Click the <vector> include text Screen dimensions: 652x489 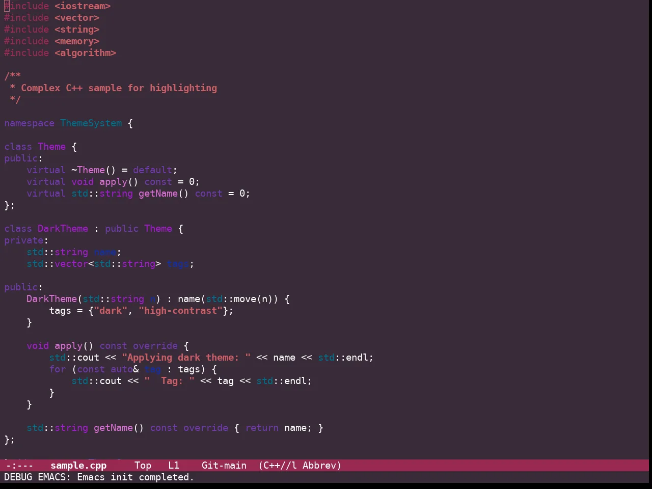(x=77, y=18)
